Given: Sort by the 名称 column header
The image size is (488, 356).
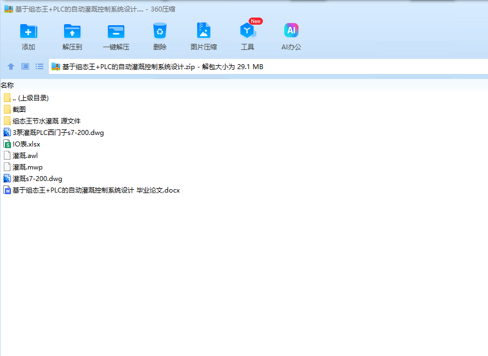Looking at the screenshot, I should click(x=7, y=85).
